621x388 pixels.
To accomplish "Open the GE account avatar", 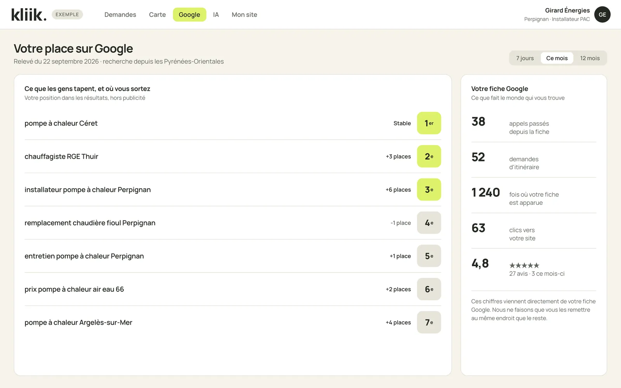I will (602, 14).
